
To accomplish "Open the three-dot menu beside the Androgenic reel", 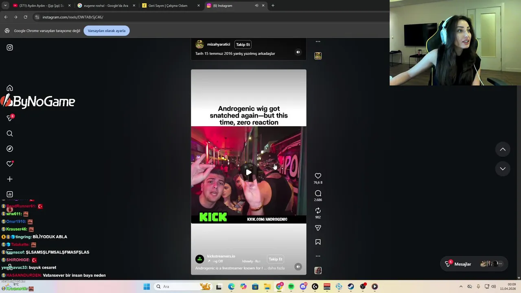I will (318, 256).
